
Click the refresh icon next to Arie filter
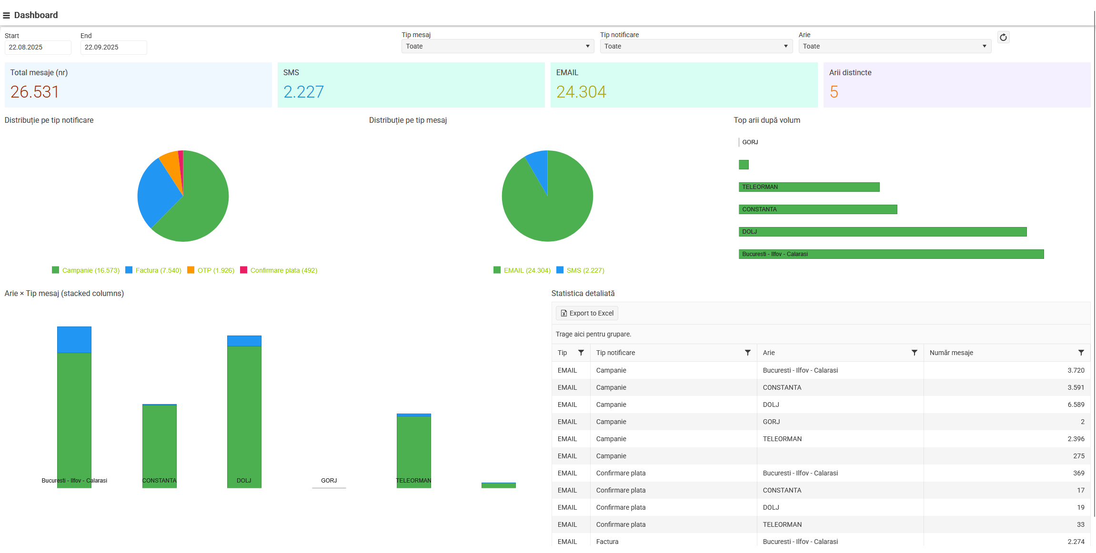click(1003, 38)
